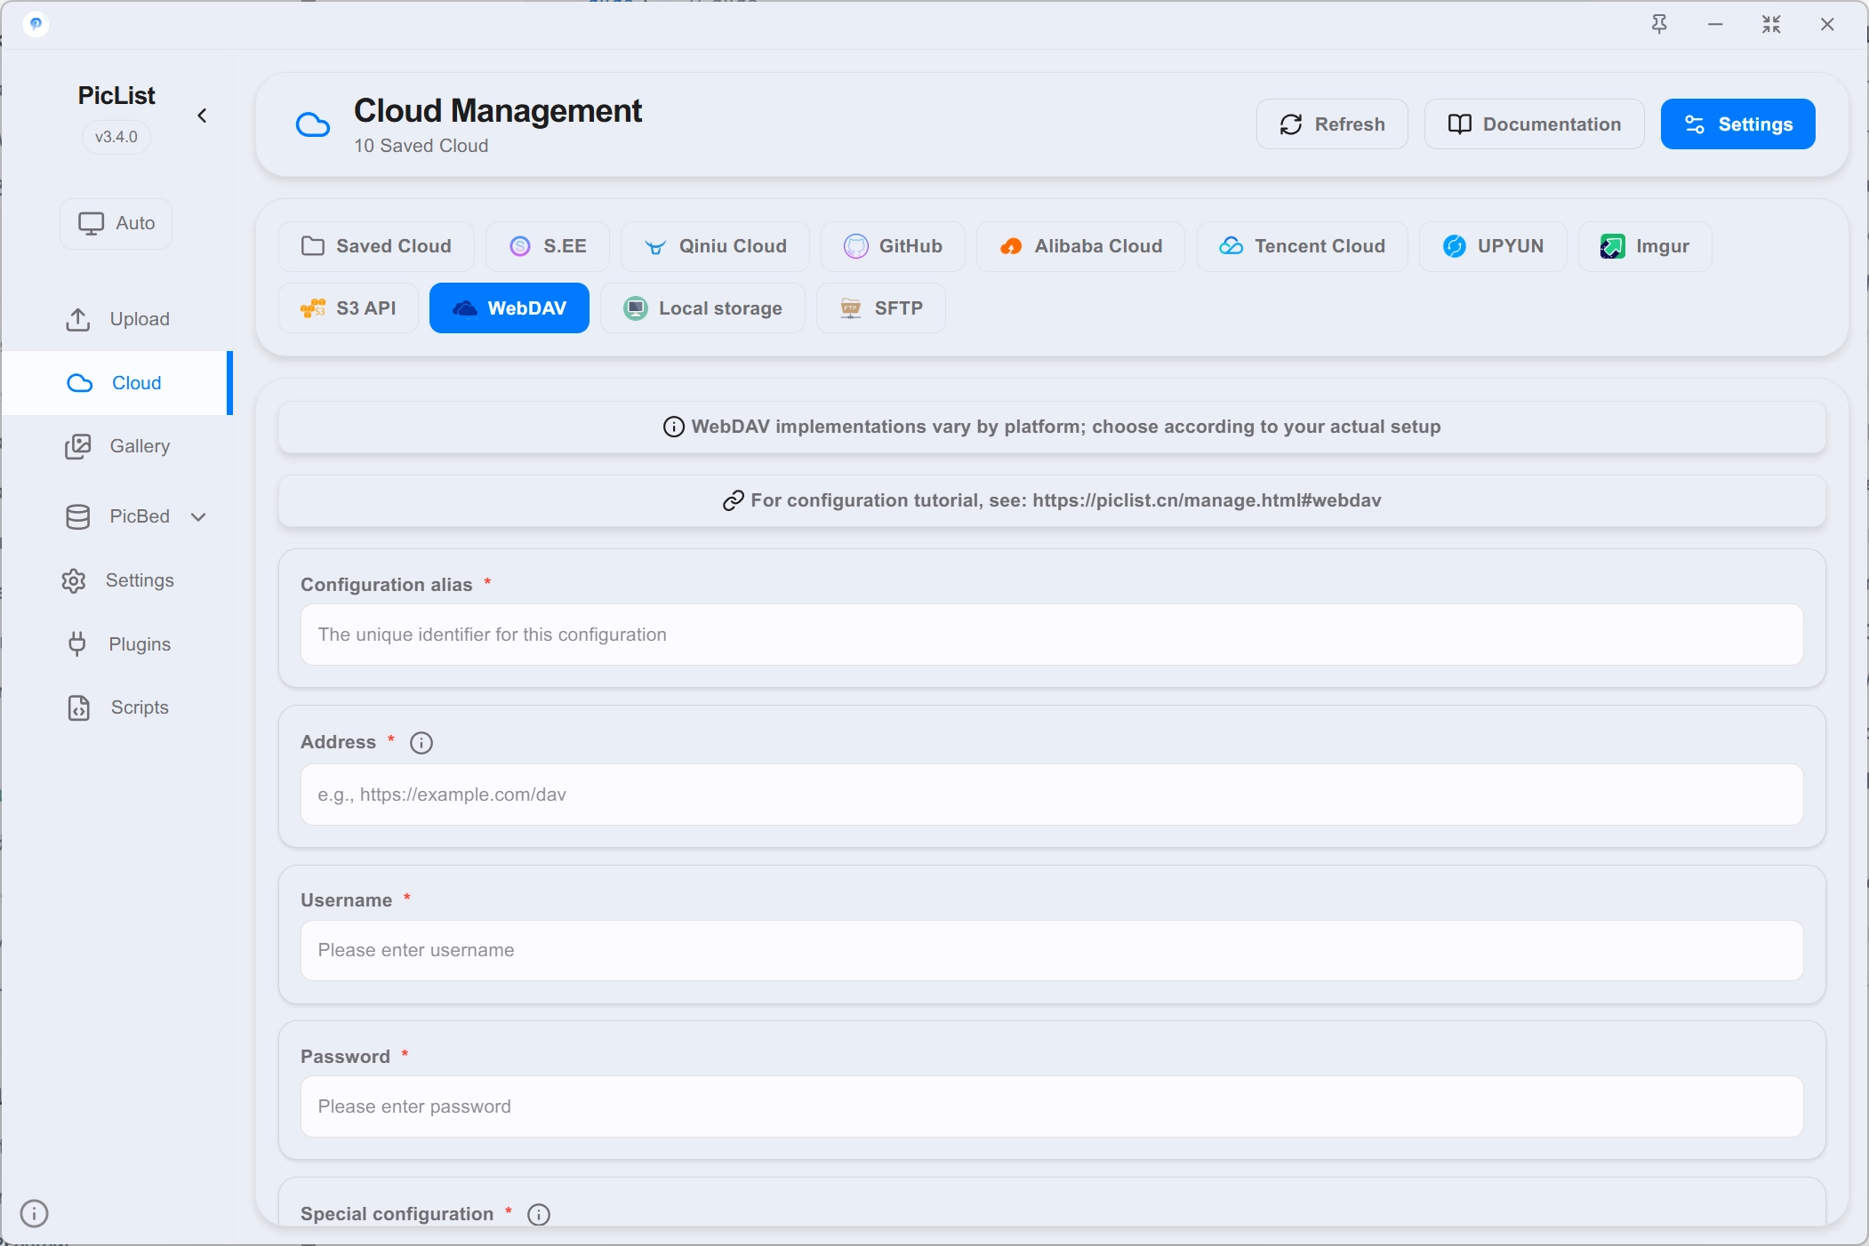Switch to the SFTP tab
Screen dimensions: 1869x1246
coord(881,308)
